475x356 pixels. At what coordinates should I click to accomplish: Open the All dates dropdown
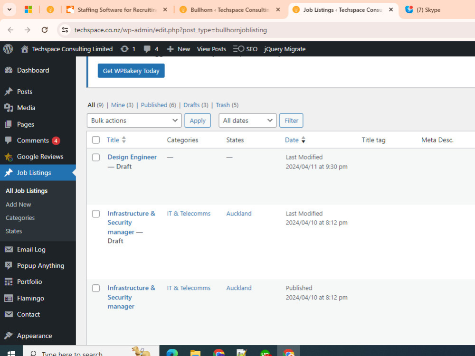pyautogui.click(x=247, y=120)
